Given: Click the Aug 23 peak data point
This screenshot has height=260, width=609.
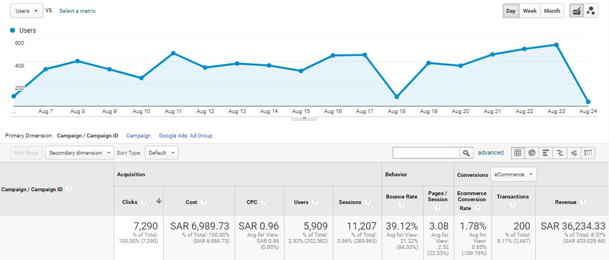Looking at the screenshot, I should tap(556, 45).
